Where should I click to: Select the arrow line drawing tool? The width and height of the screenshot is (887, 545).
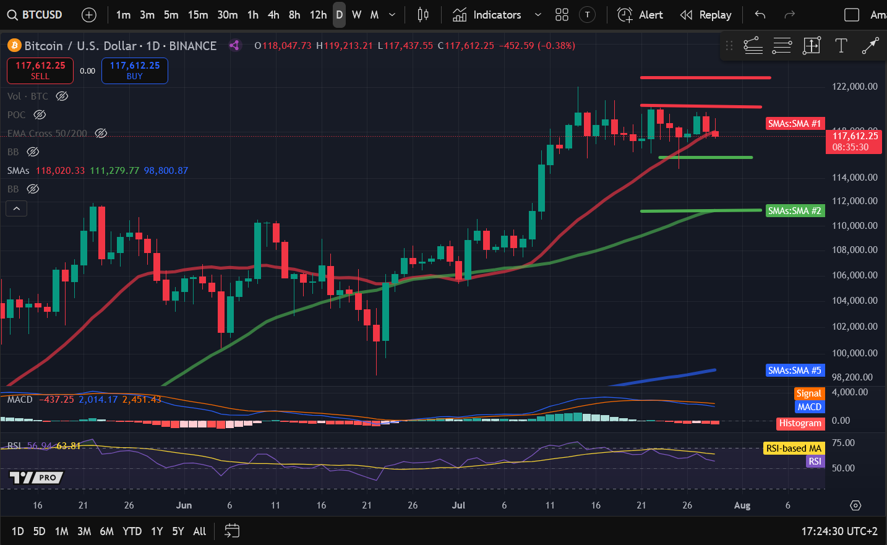(x=870, y=45)
